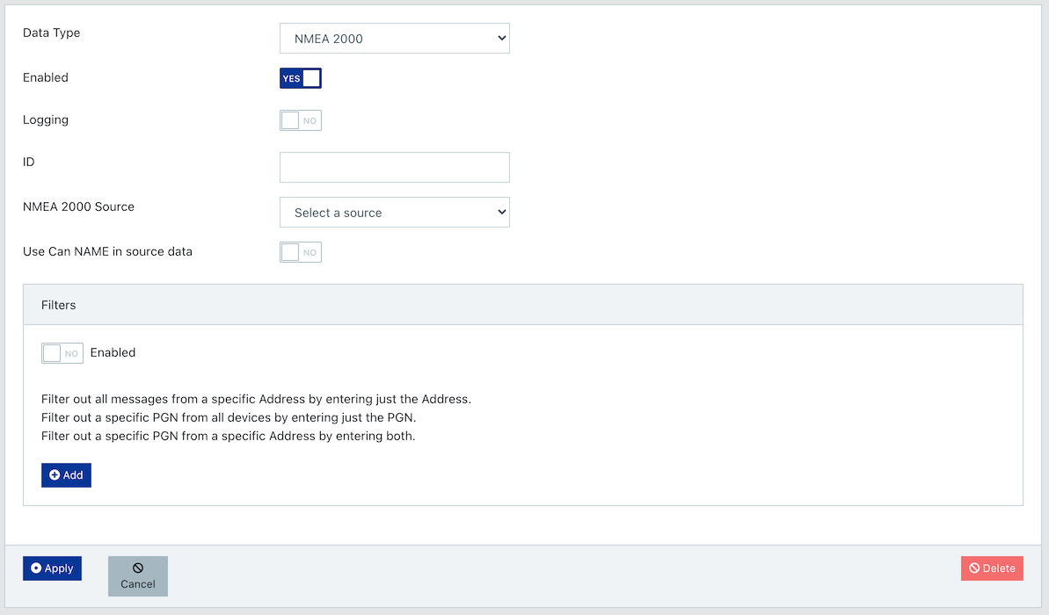Turn off the top Enabled YES switch

coord(301,78)
